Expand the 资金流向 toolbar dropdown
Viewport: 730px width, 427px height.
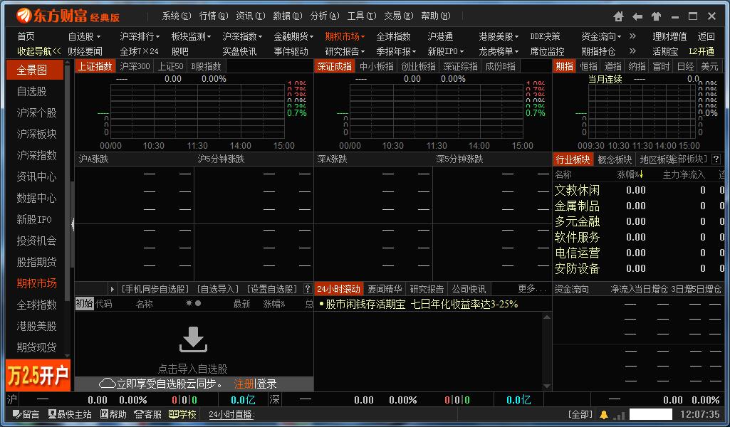pyautogui.click(x=601, y=36)
